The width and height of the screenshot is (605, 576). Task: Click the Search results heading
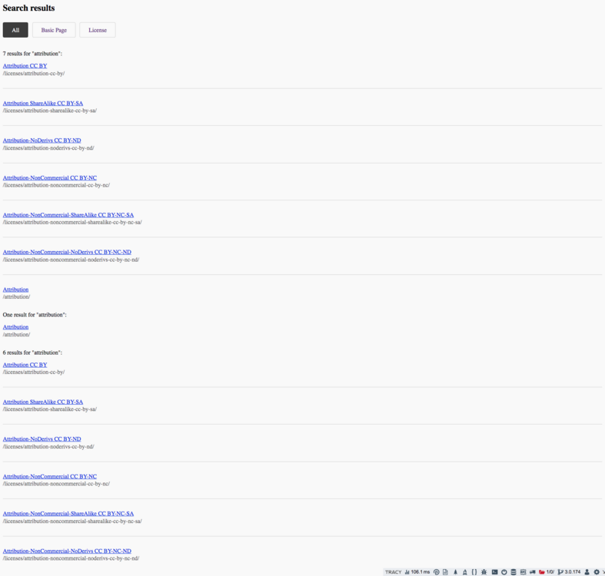(28, 8)
